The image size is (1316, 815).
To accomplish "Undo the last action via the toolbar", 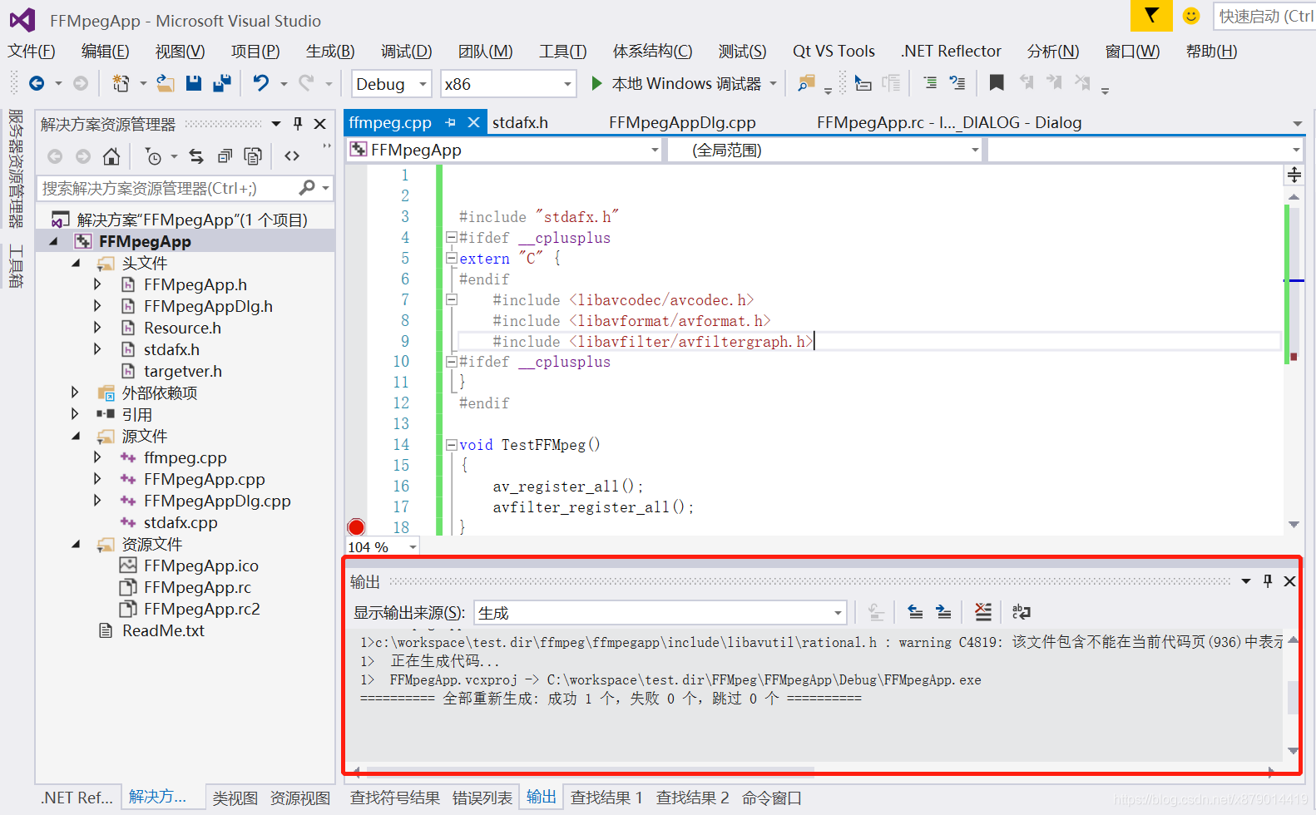I will tap(261, 83).
